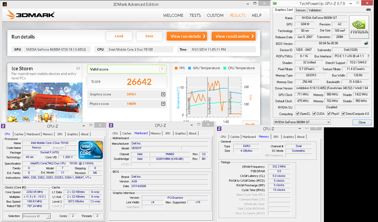Click the orange FPS legend swatch
378x222 pixels.
(x=176, y=68)
